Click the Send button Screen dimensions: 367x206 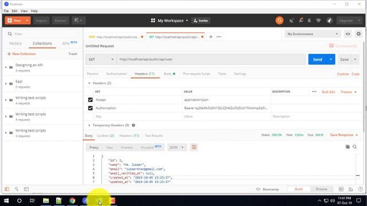[317, 60]
